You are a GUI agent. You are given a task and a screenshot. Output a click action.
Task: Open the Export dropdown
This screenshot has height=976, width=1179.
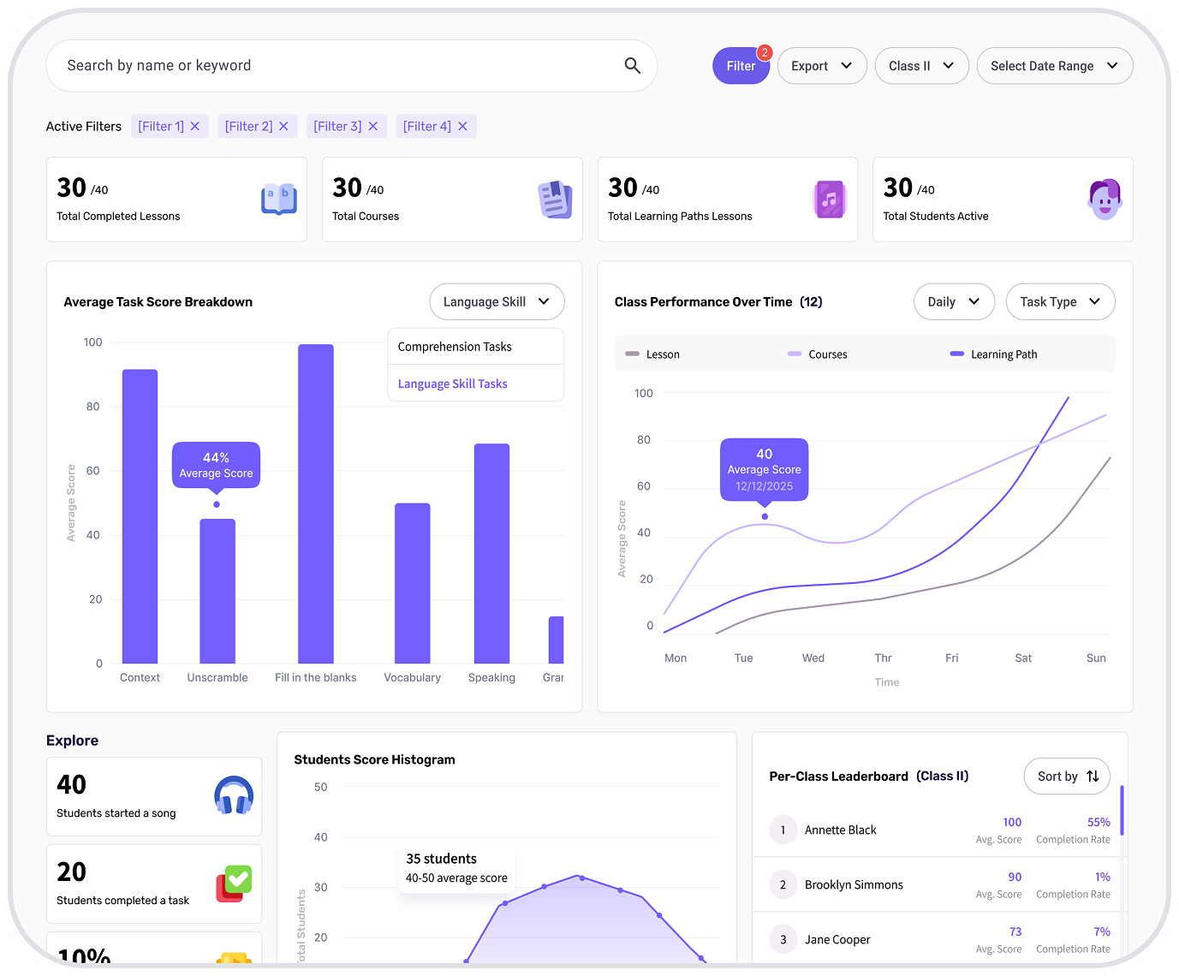click(821, 66)
